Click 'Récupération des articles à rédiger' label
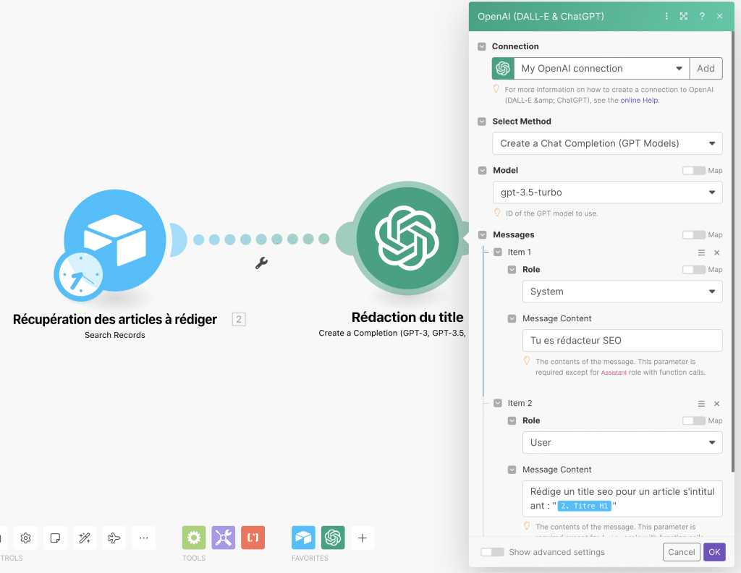 click(x=115, y=320)
